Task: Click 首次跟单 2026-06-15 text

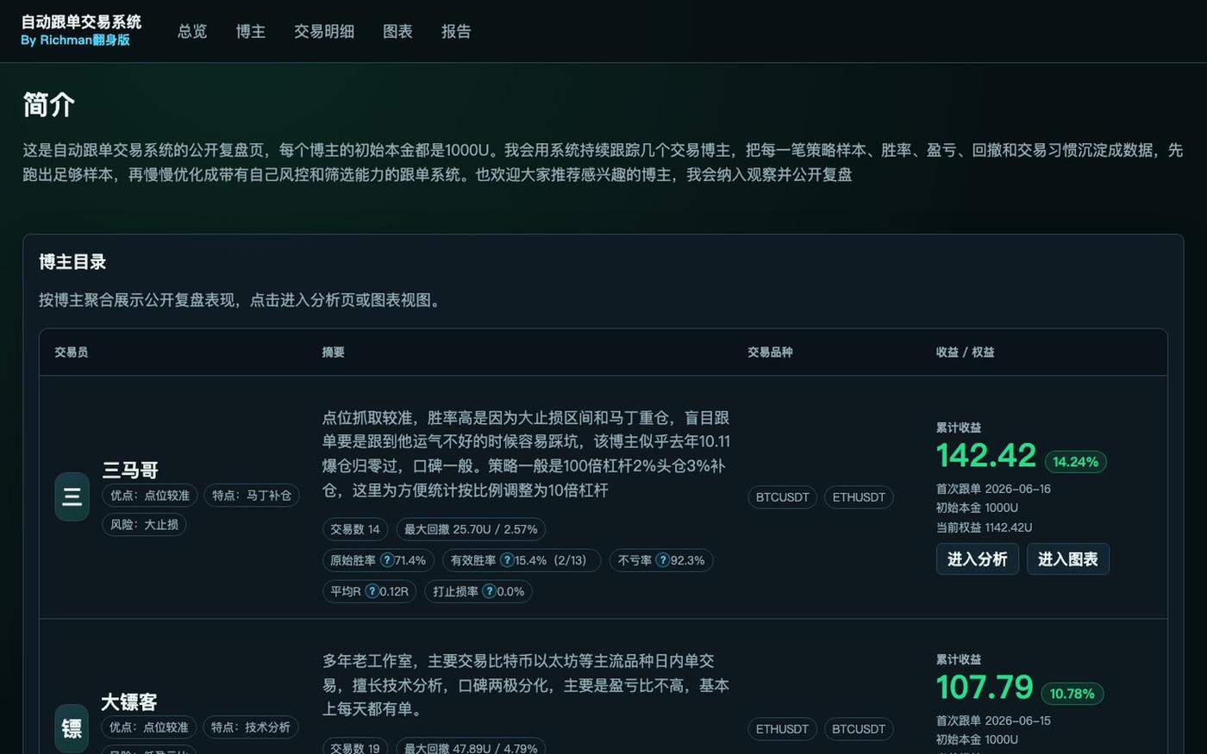Action: 993,720
